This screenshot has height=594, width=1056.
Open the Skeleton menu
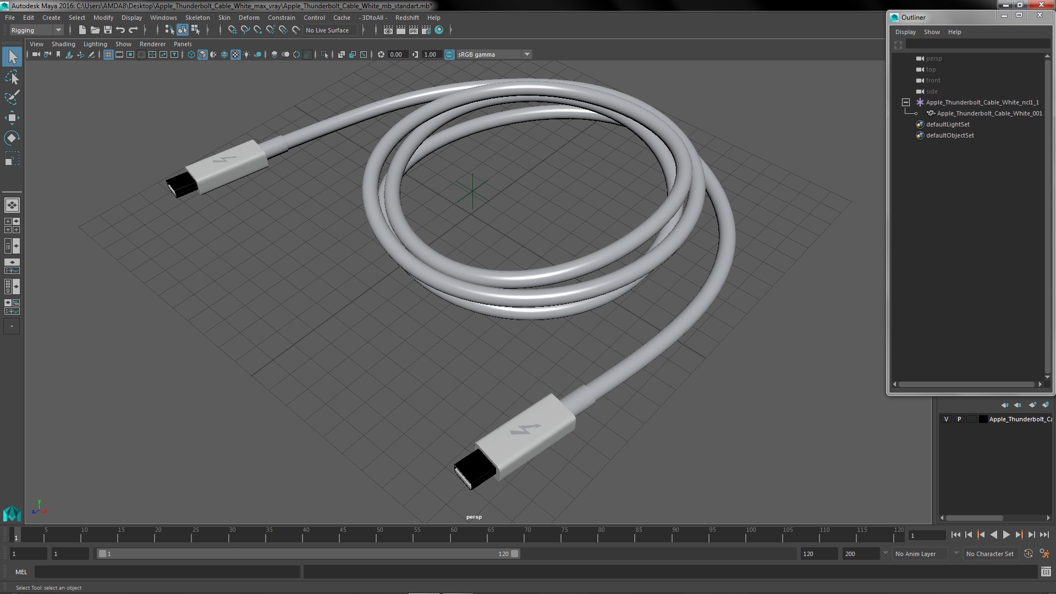tap(197, 18)
